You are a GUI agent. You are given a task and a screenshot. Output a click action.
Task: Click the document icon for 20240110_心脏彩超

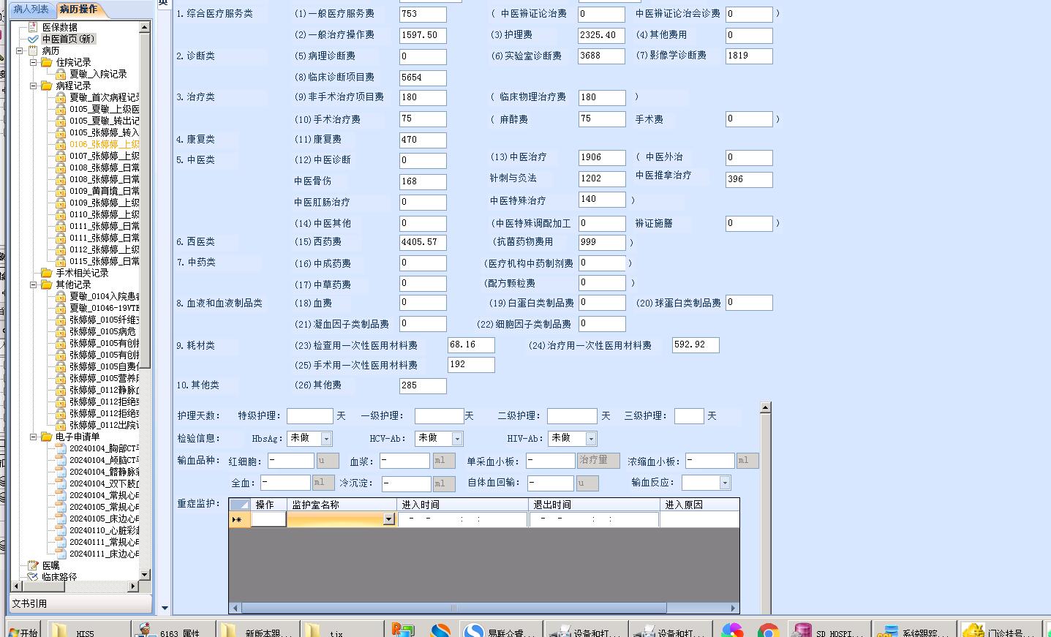61,530
